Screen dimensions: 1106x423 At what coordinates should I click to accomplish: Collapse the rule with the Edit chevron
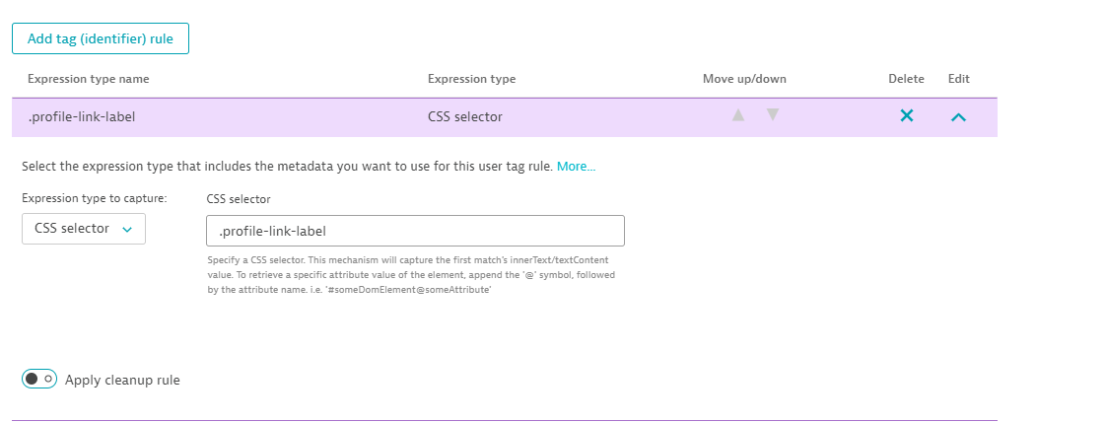coord(958,116)
